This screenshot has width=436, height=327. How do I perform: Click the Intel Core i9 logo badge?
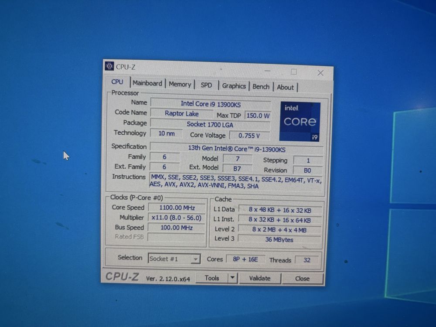click(300, 122)
